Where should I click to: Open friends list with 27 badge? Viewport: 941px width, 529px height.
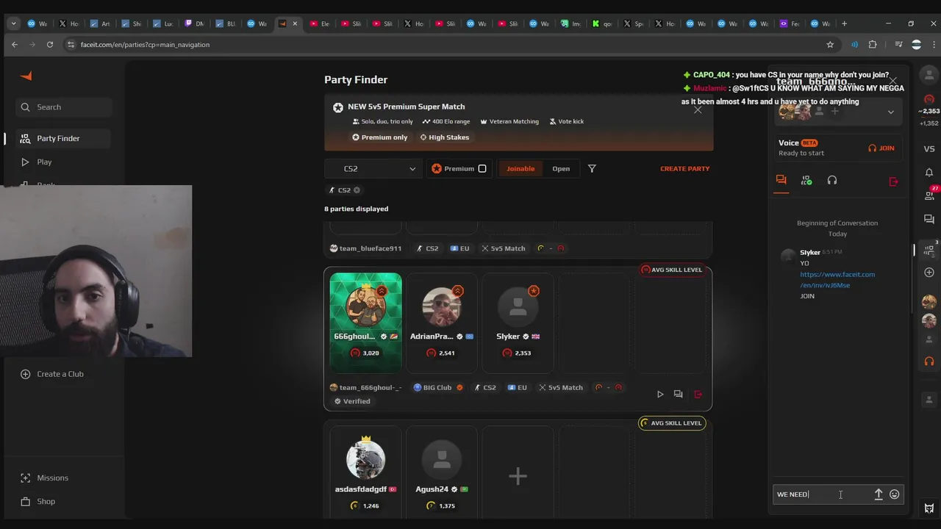pyautogui.click(x=929, y=195)
